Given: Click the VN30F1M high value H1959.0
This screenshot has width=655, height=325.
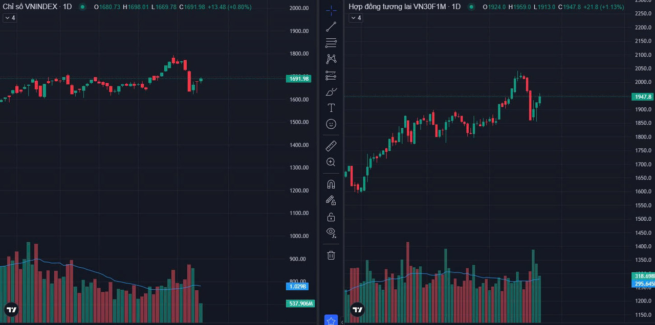Looking at the screenshot, I should coord(520,7).
